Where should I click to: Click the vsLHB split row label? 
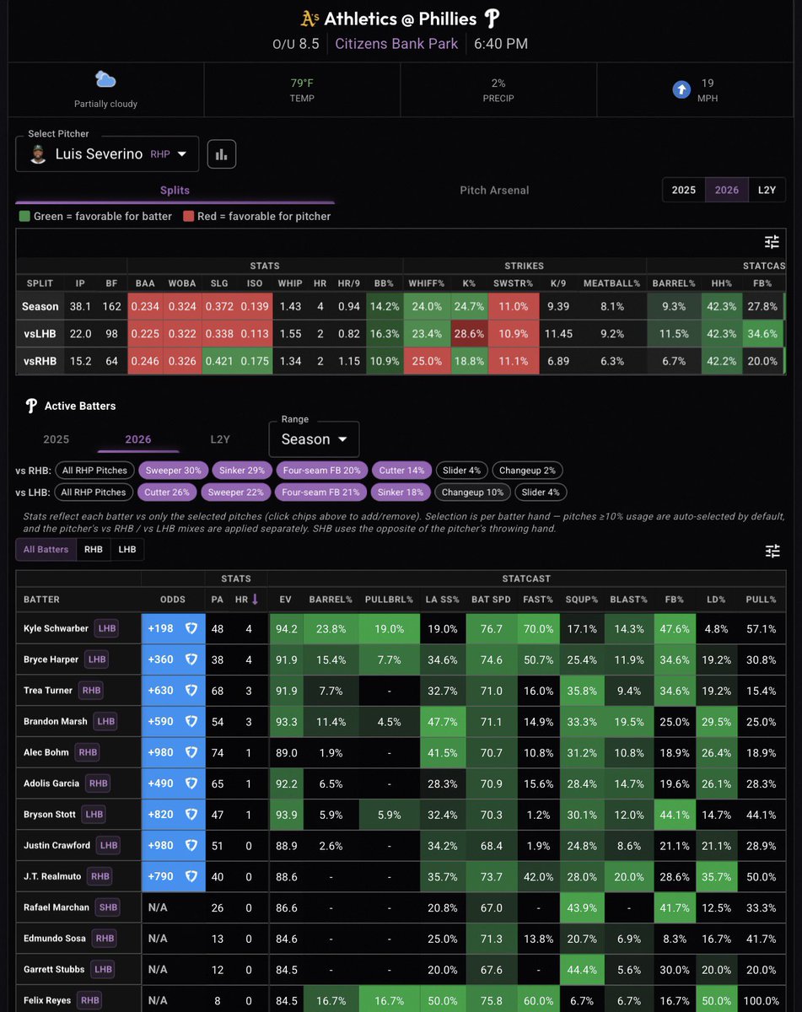coord(40,334)
